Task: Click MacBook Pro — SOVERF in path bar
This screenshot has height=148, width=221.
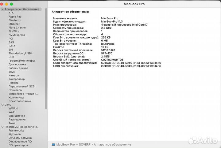Action: (x=73, y=145)
